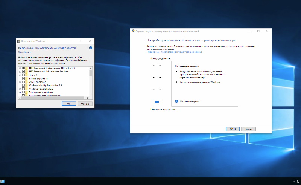
Task: Select the 'Windows PowerShell 2.0' row text
Action: tap(41, 89)
